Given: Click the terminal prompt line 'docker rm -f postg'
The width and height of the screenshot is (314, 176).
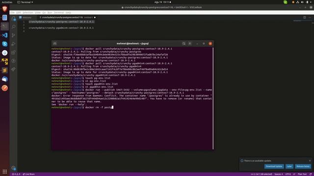Looking at the screenshot, I should [82, 108].
